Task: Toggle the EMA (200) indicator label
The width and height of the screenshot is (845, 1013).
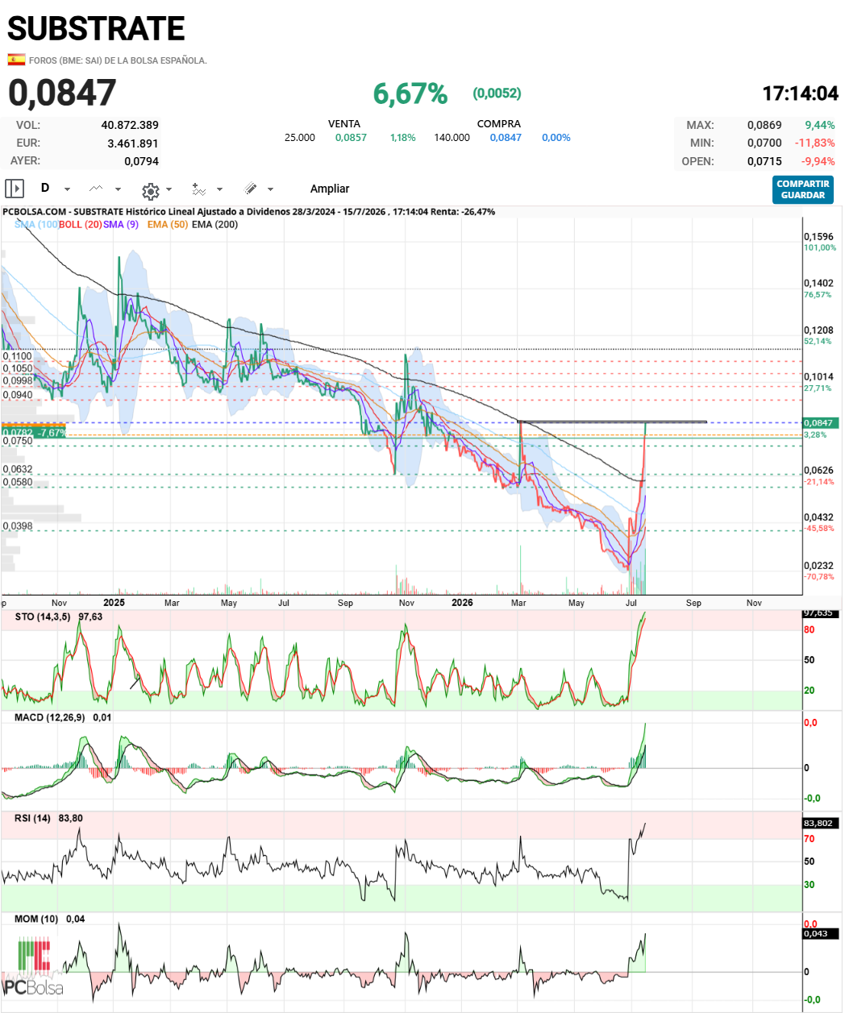Action: [x=214, y=224]
